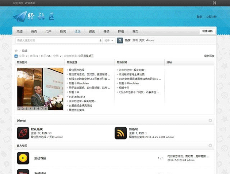Image resolution: width=230 pixels, height=174 pixels.
Task: Click the 交友 hot search keyword
Action: click(x=142, y=40)
